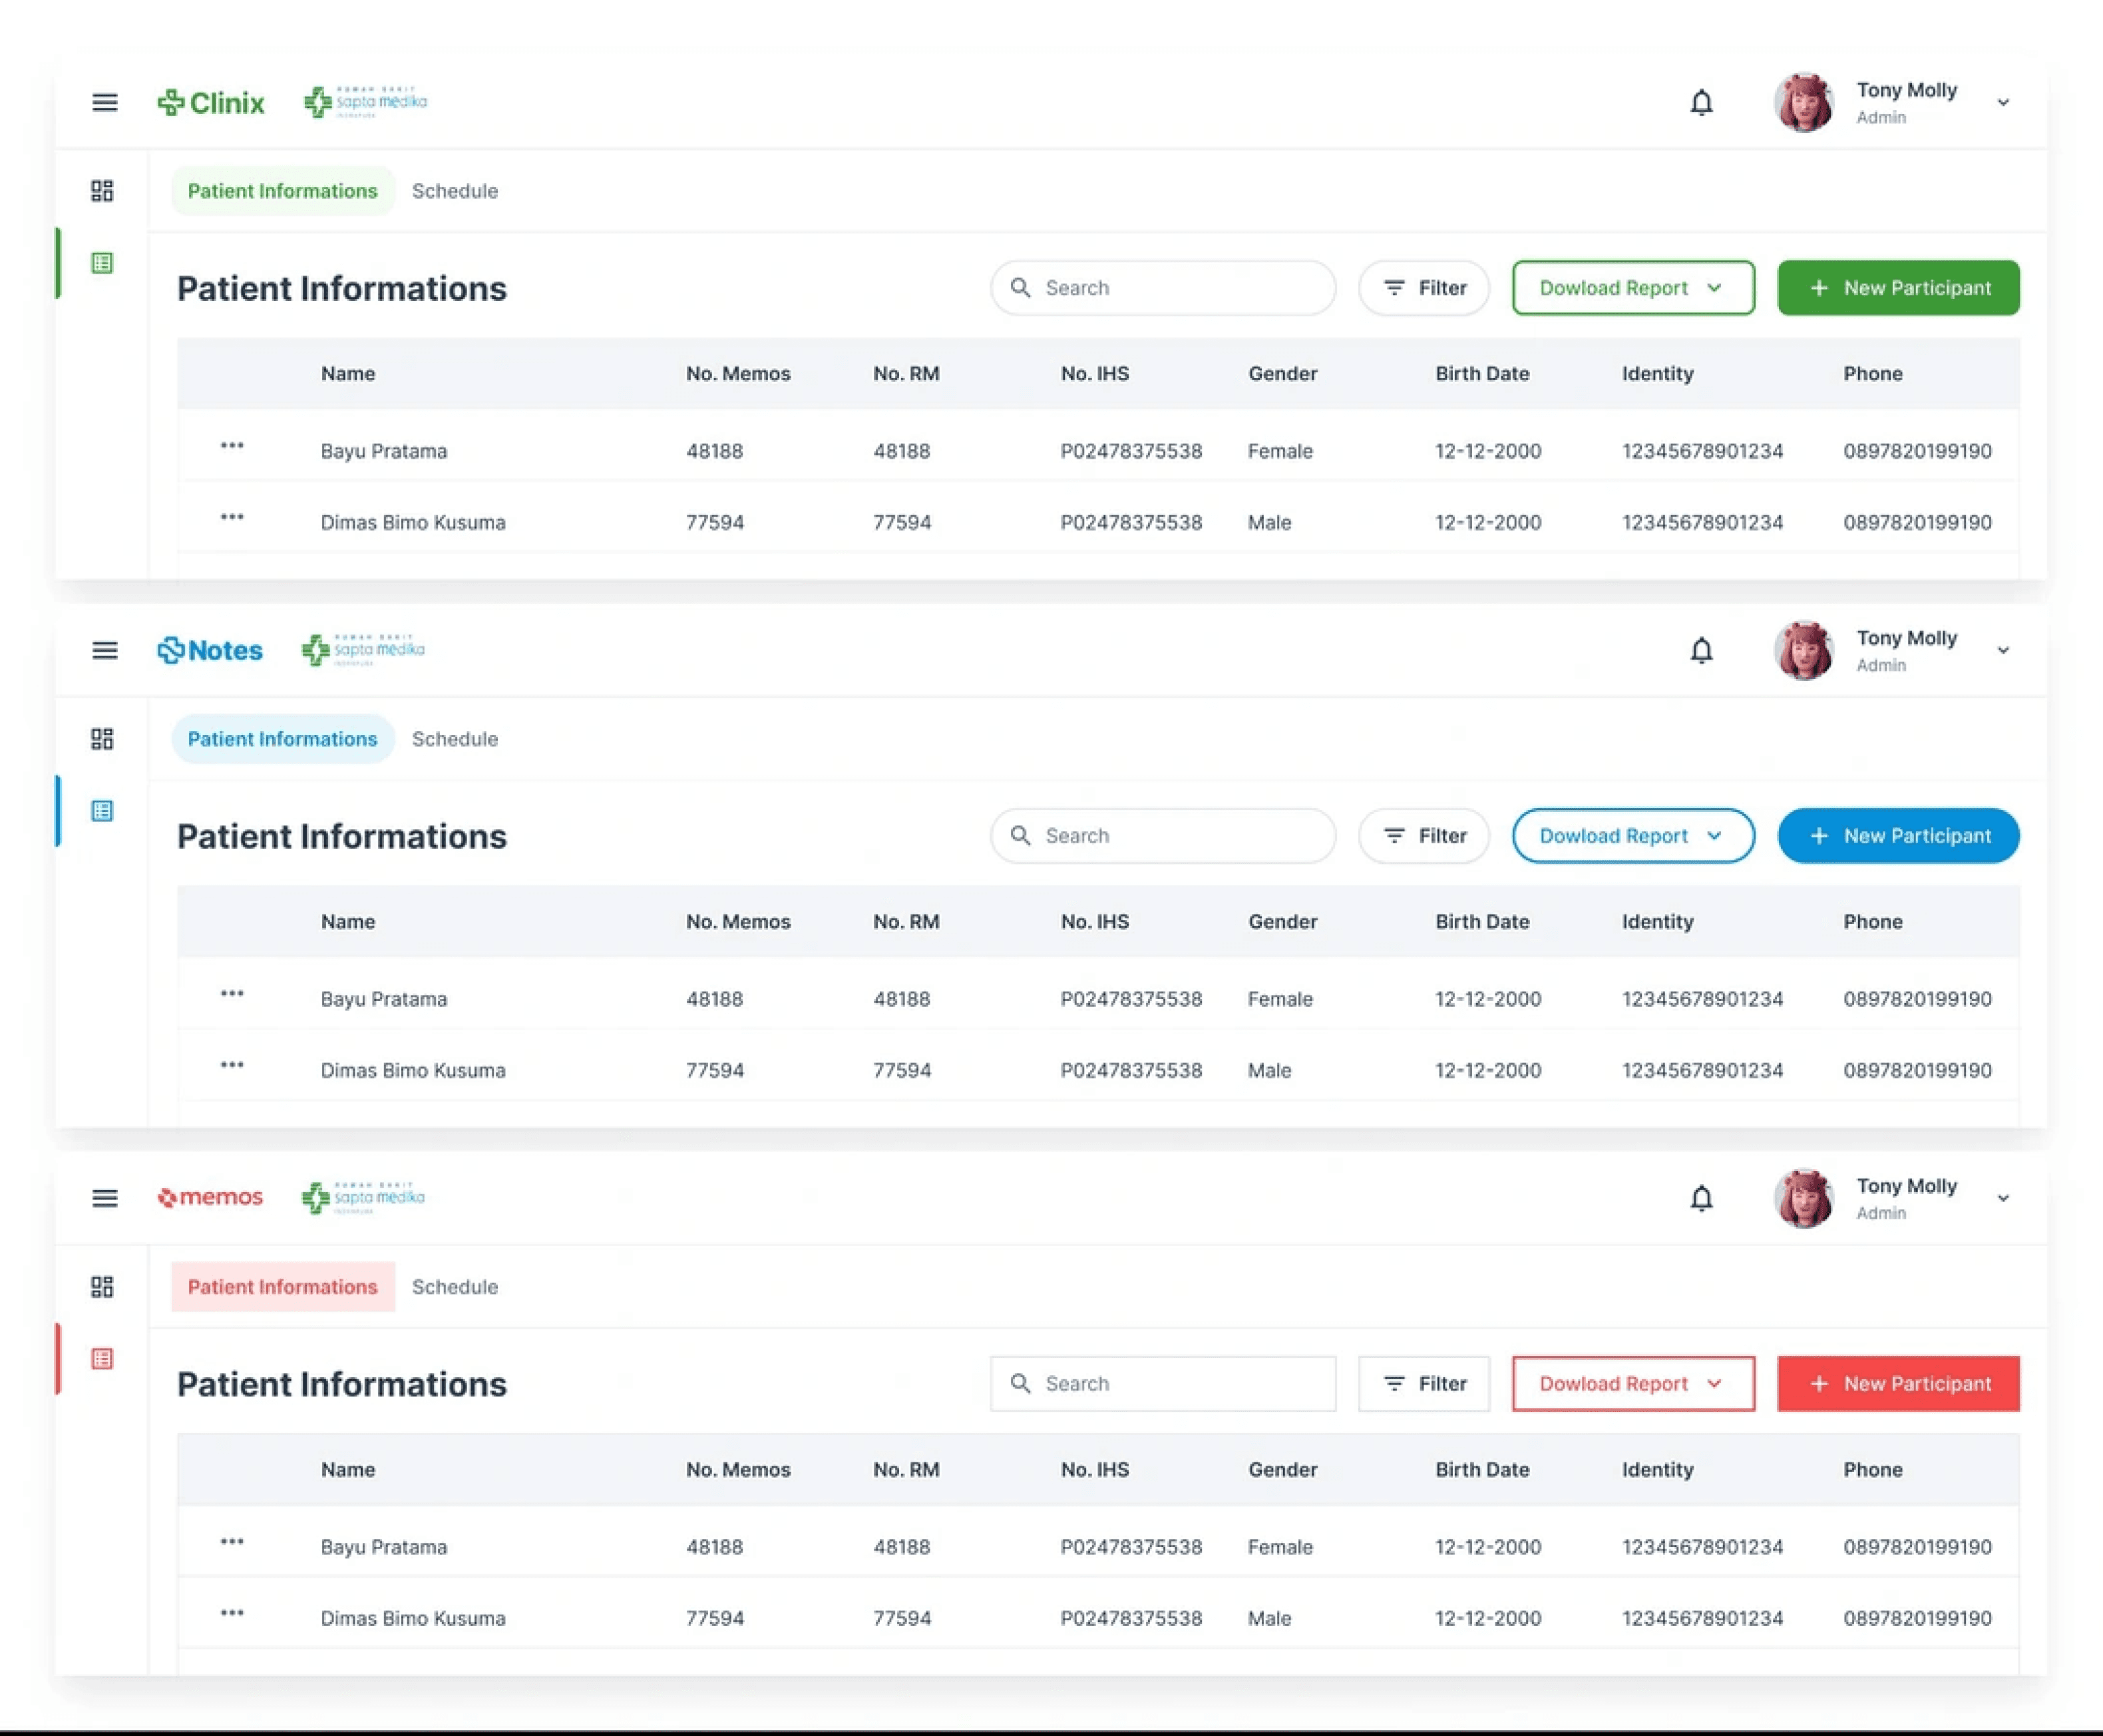Click the green New Participant button
The height and width of the screenshot is (1736, 2103).
click(x=1898, y=288)
